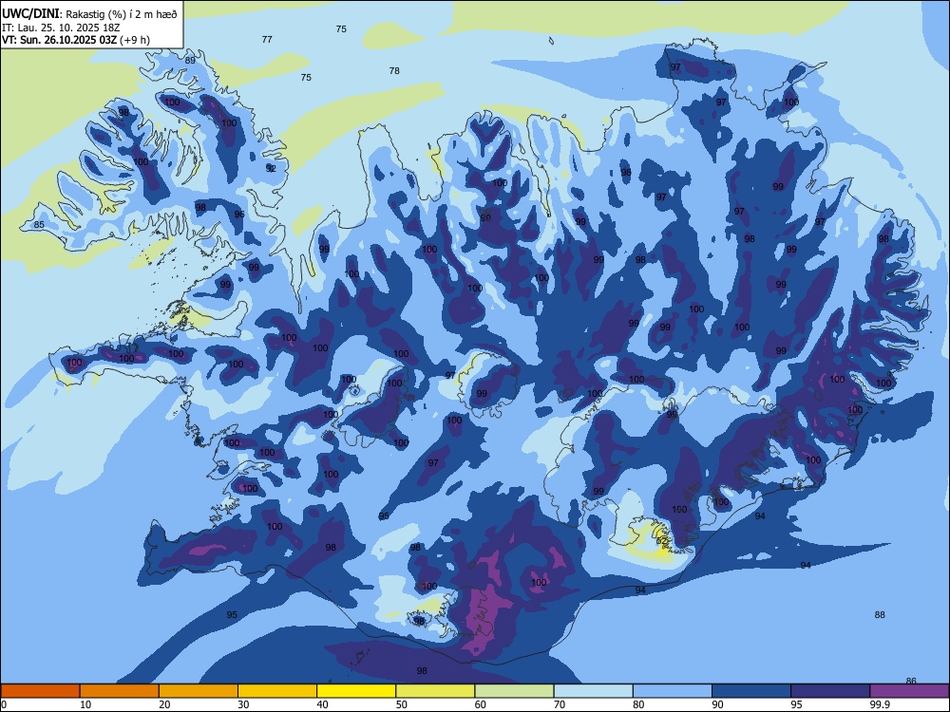Select the 20–30 light orange legend swatch
Screen dimensions: 950x712
point(199,691)
